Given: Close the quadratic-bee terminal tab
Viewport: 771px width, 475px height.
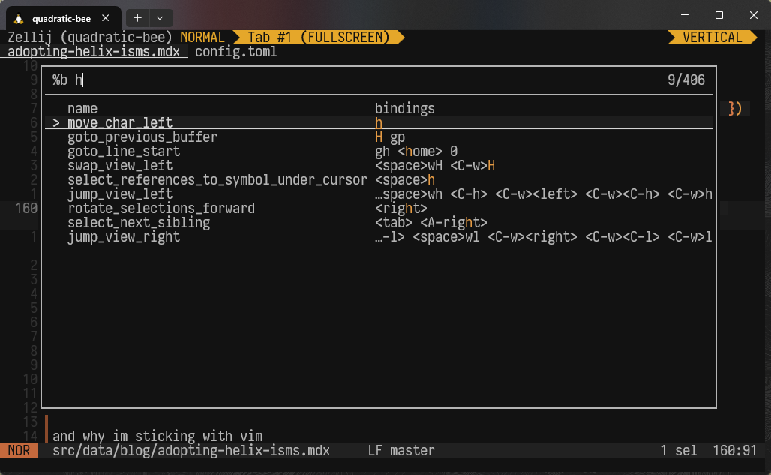Looking at the screenshot, I should pos(105,18).
